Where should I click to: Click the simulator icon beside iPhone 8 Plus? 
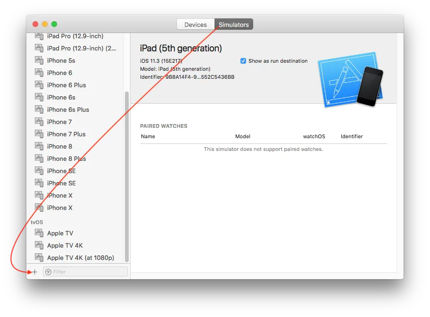click(x=39, y=158)
